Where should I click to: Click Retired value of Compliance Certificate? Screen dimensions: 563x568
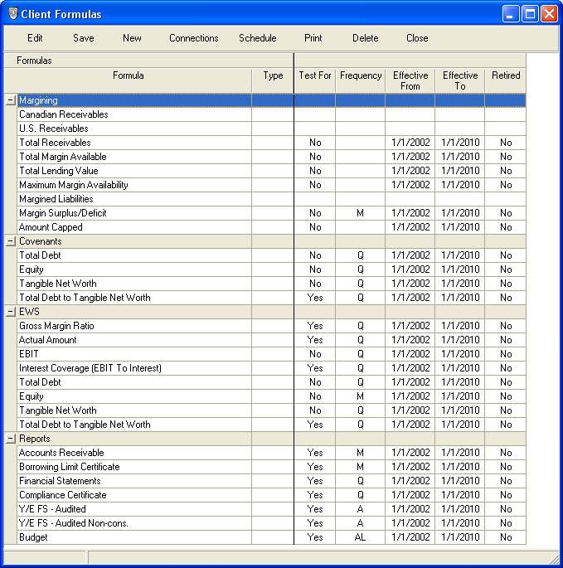[506, 495]
